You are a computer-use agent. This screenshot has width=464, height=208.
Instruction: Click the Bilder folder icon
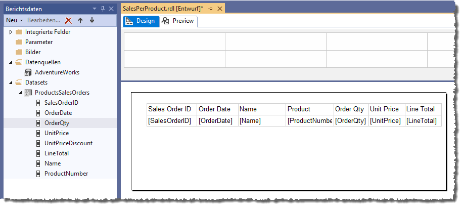(19, 52)
